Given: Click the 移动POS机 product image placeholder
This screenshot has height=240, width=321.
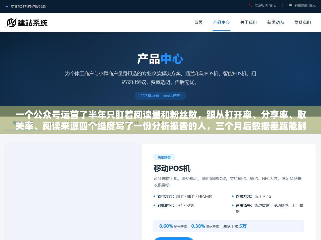Looking at the screenshot, I should click(73, 192).
